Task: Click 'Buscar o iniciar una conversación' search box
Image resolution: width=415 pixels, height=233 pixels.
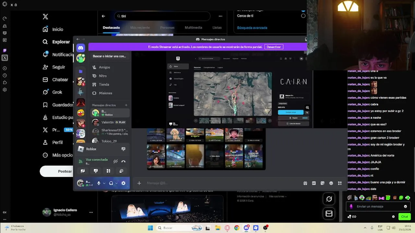Action: click(x=109, y=56)
